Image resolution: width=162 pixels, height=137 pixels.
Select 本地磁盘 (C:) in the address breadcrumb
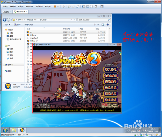point(31,20)
